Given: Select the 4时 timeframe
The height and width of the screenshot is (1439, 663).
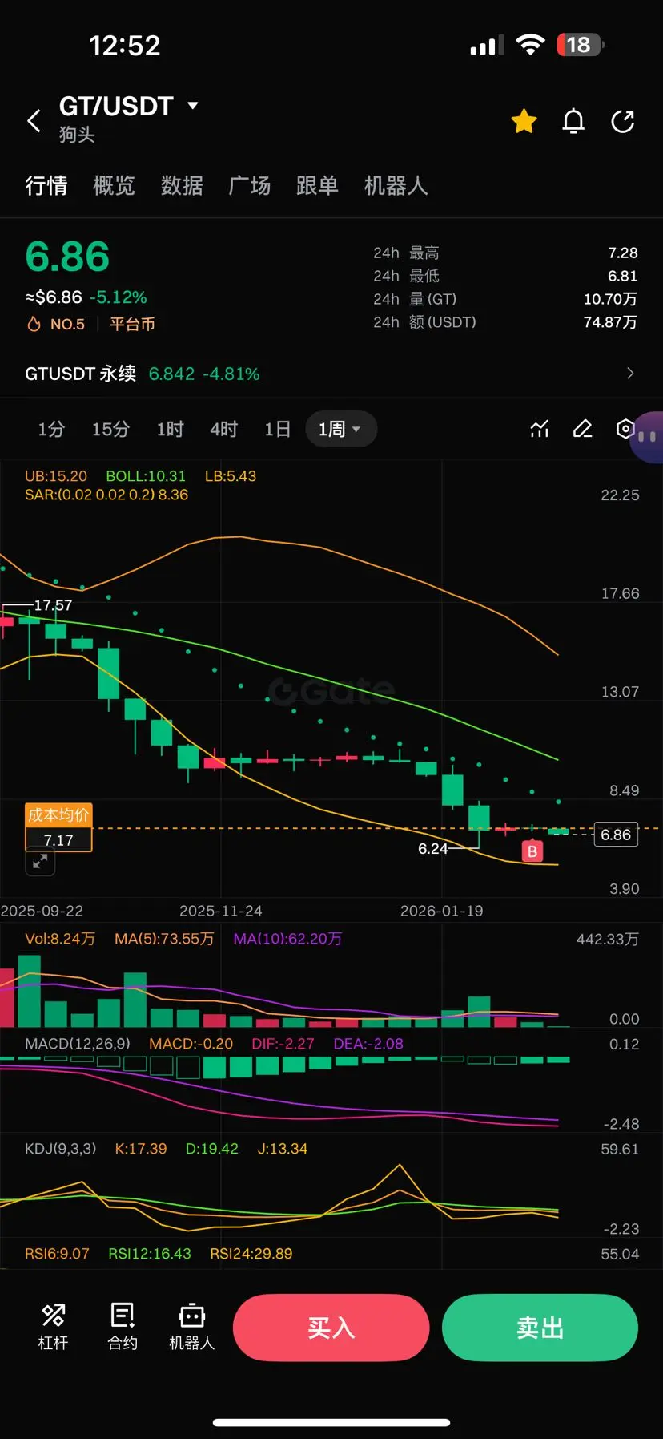Looking at the screenshot, I should tap(224, 429).
